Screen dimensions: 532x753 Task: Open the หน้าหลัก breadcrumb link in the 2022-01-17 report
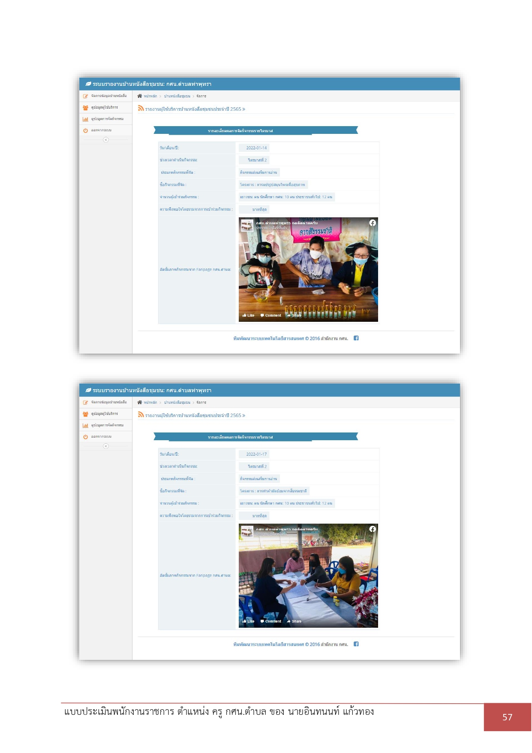pyautogui.click(x=150, y=402)
